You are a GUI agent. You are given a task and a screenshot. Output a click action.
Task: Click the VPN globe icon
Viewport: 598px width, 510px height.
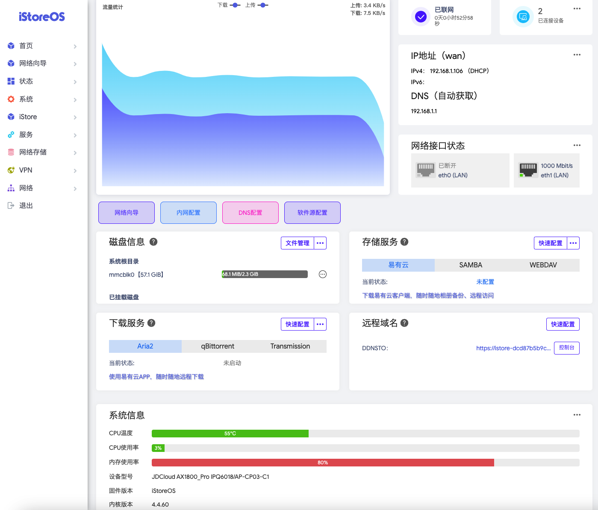11,170
